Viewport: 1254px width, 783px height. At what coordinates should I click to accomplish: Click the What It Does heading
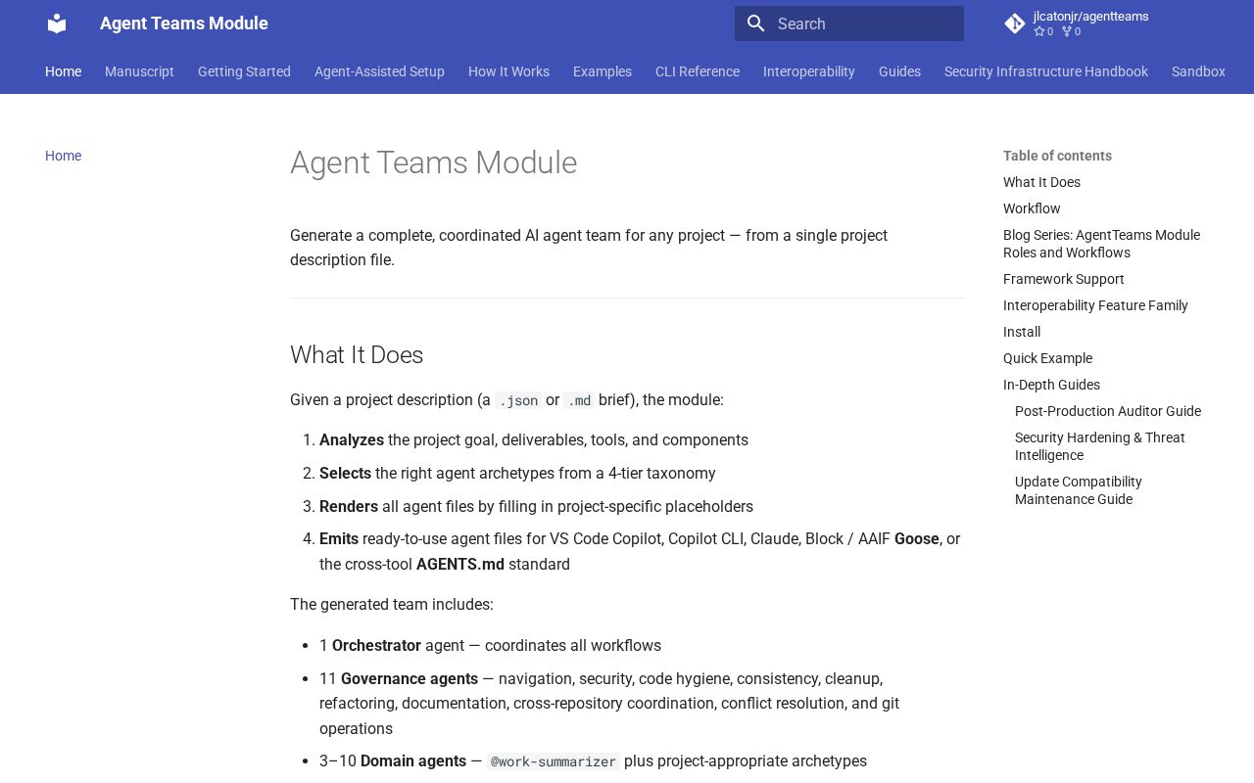(357, 354)
